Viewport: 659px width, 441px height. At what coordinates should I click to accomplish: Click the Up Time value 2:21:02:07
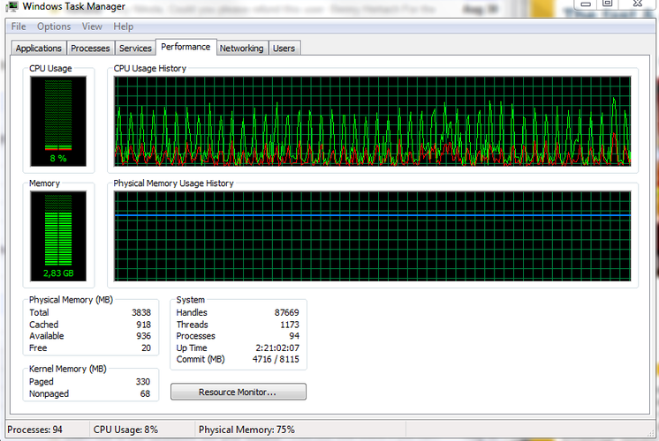pyautogui.click(x=277, y=348)
